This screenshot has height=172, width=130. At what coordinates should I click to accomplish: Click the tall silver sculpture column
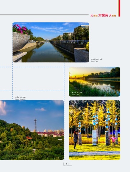(95, 129)
